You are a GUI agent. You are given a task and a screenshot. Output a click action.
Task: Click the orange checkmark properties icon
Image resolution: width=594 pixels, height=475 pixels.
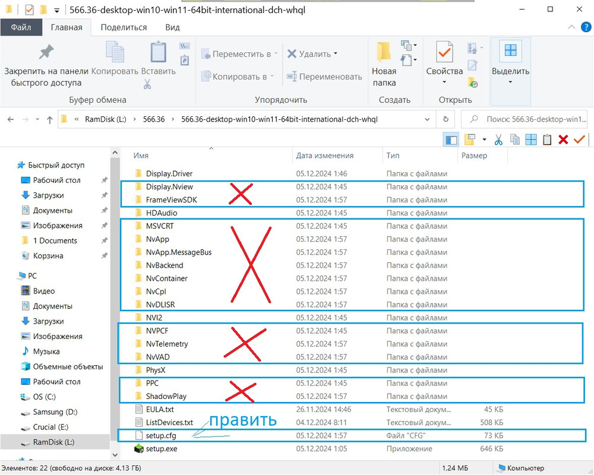click(x=579, y=140)
